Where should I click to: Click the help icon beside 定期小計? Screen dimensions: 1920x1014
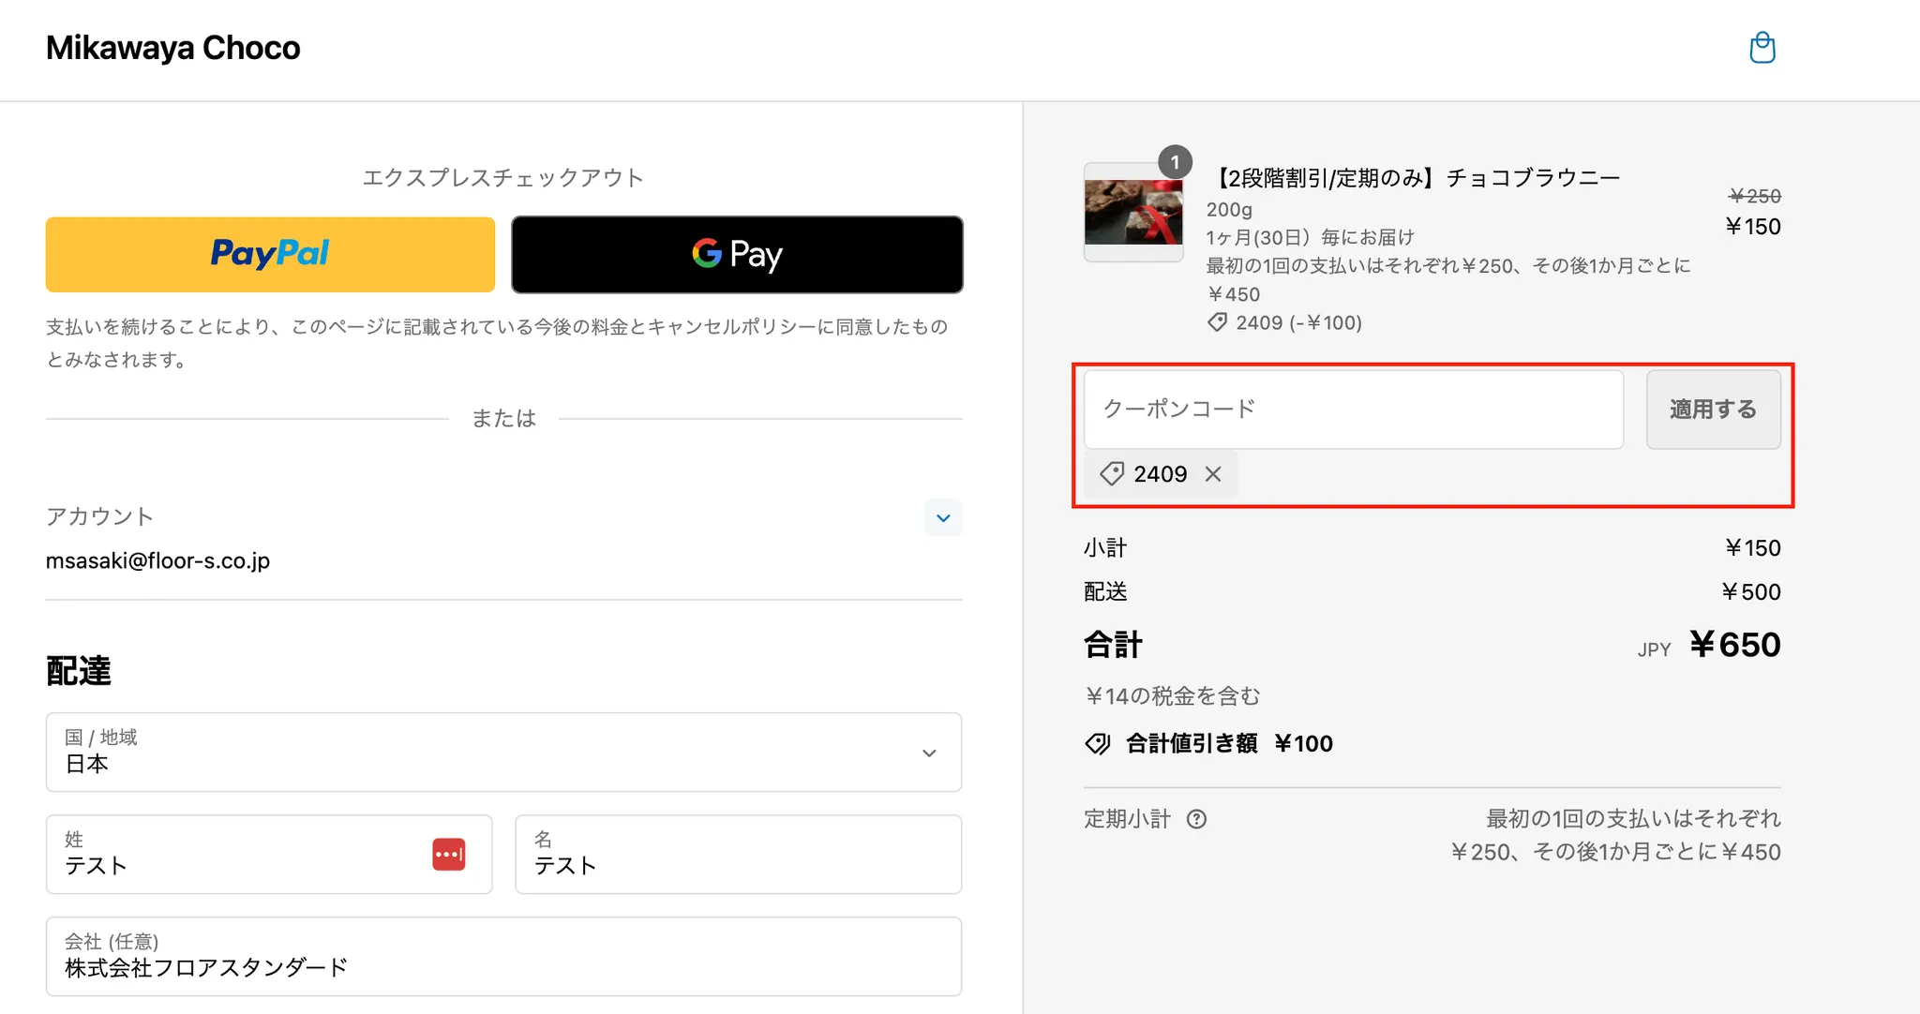point(1196,819)
